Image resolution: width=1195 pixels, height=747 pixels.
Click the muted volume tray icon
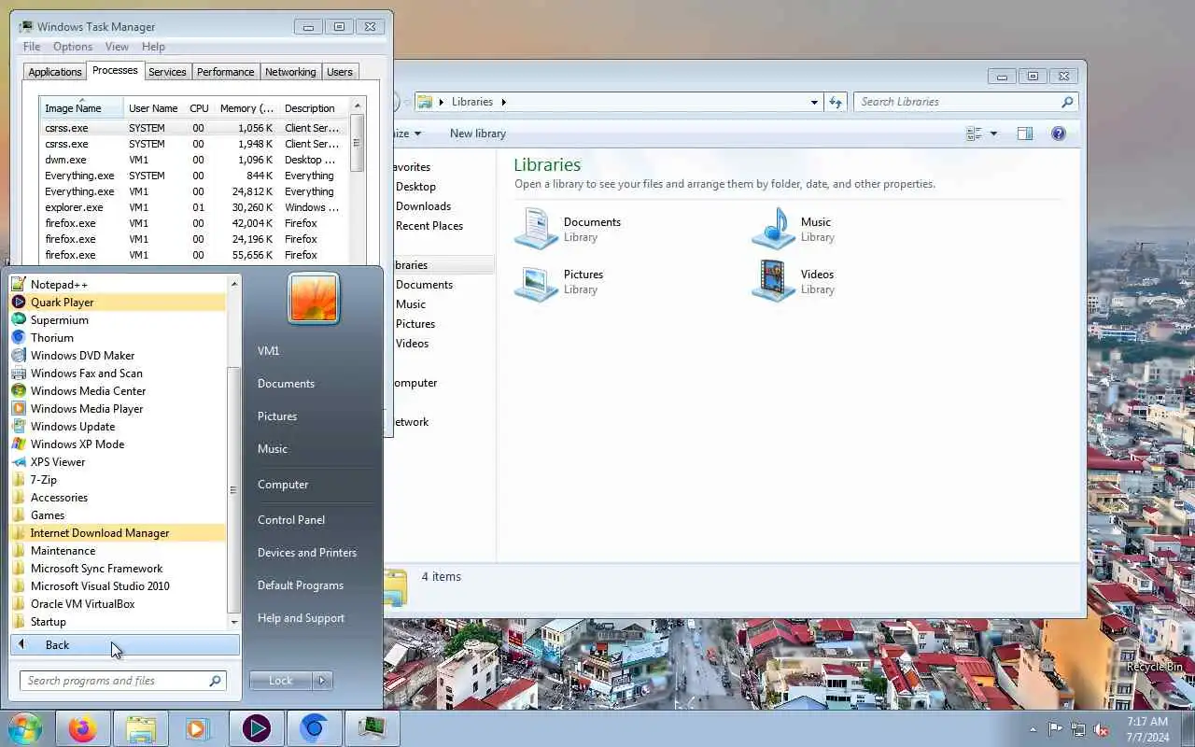(x=1102, y=729)
